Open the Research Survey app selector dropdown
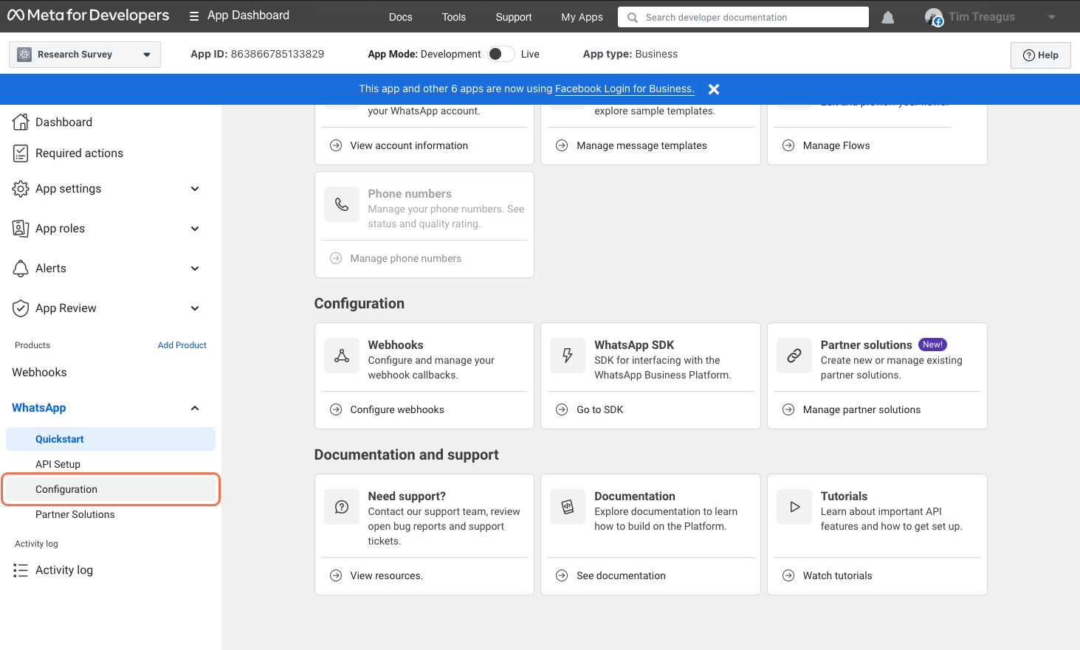 coord(85,55)
